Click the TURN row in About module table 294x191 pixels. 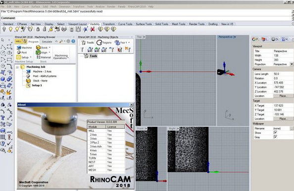click(x=106, y=158)
